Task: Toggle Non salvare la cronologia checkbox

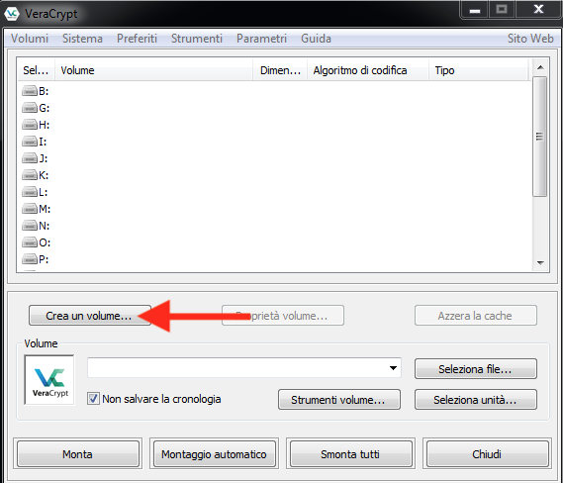Action: click(x=93, y=399)
